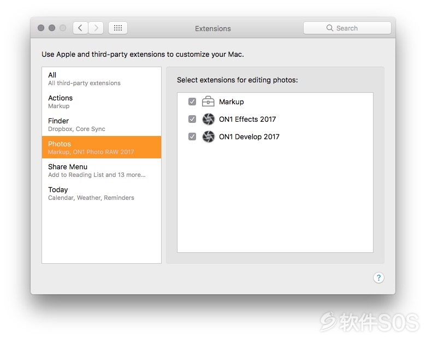Screen dimensions: 426x338
Task: Close the Extensions window
Action: (41, 28)
